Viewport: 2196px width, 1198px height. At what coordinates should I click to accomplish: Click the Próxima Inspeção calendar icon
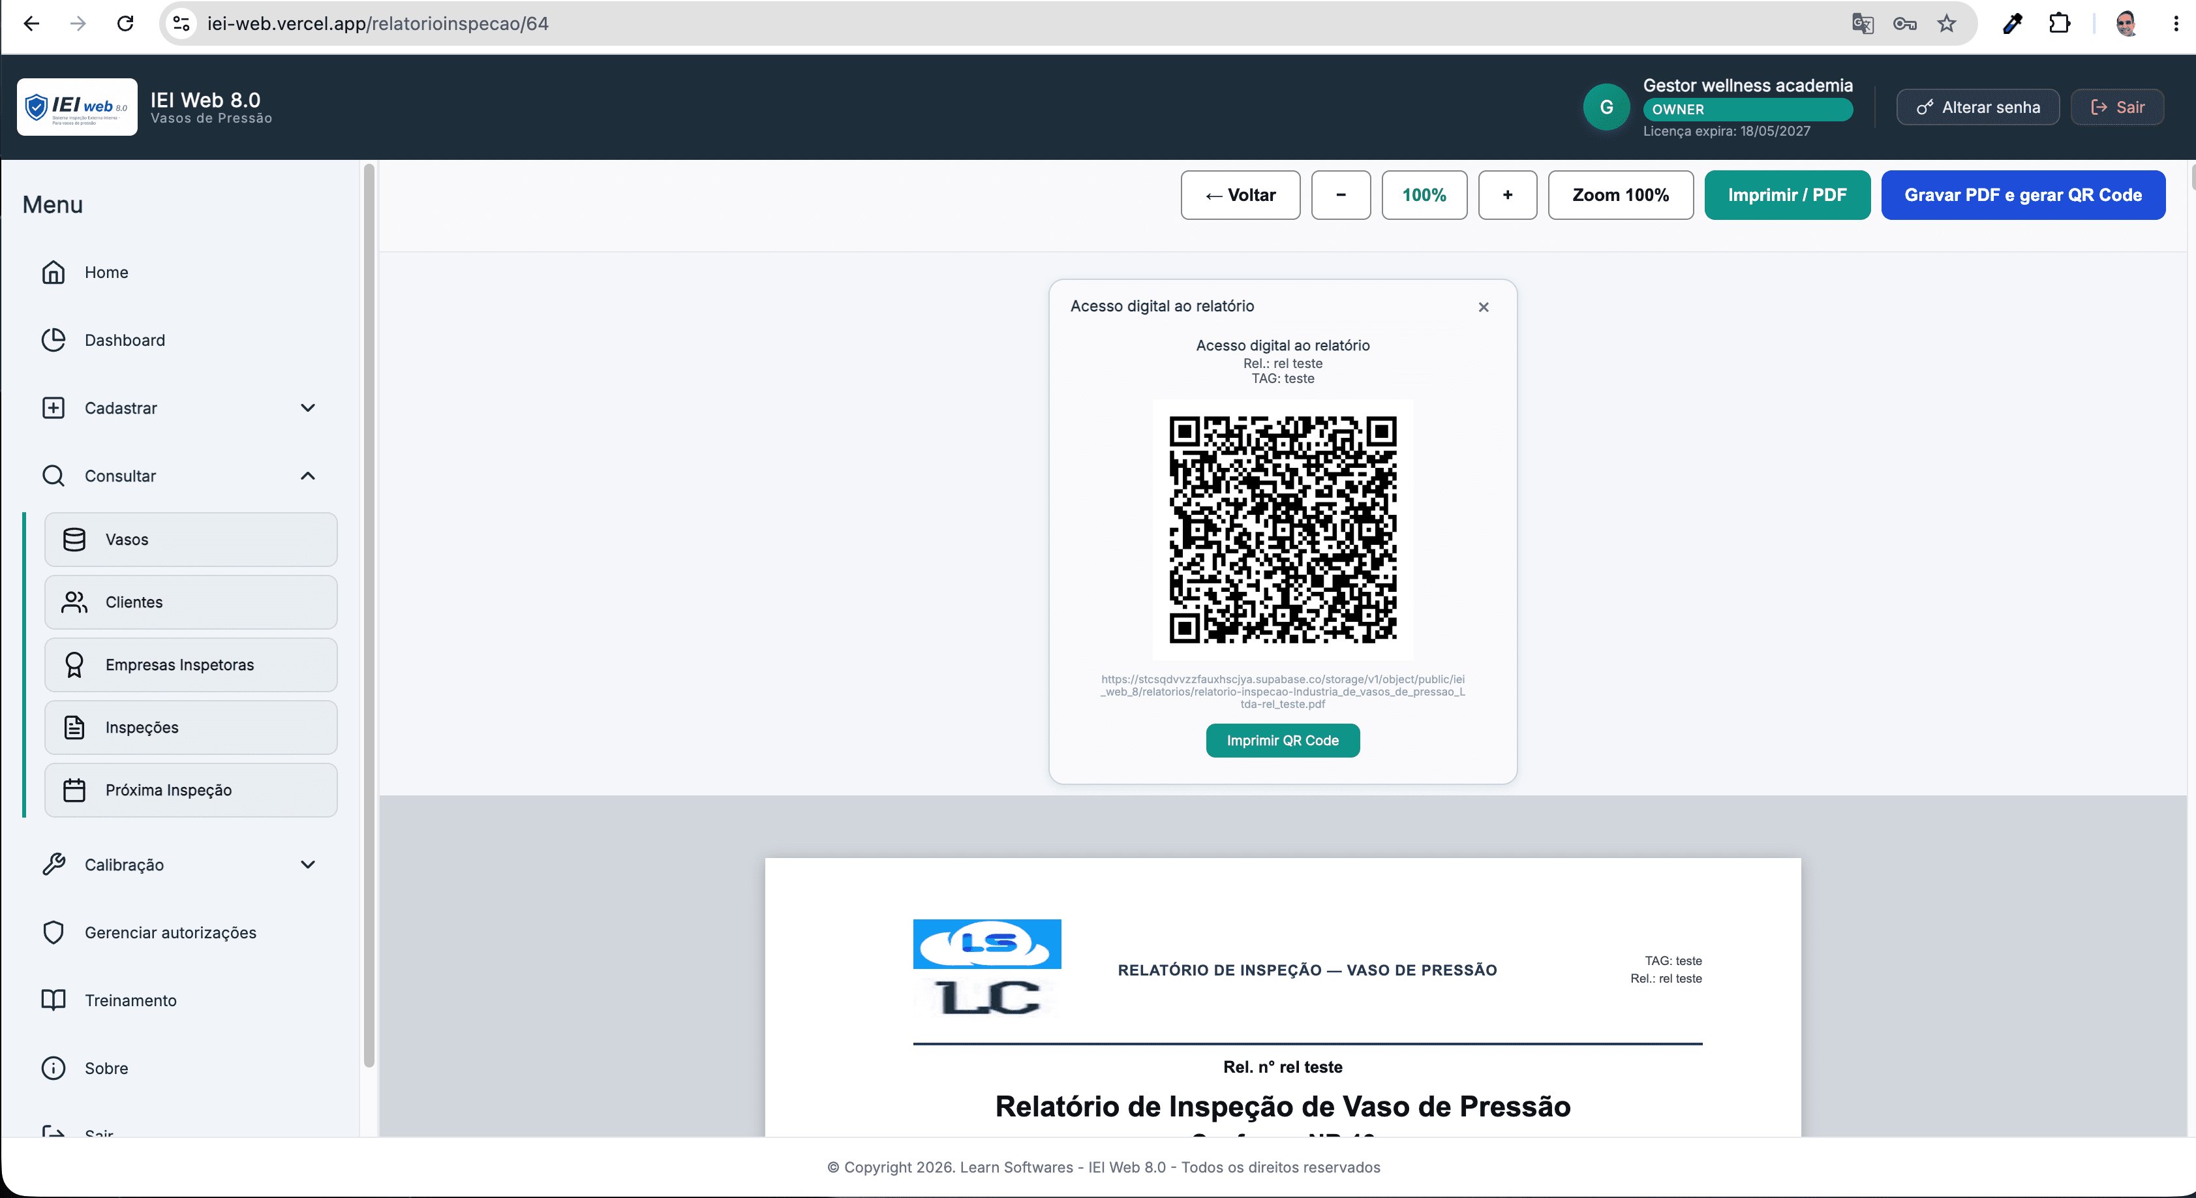[74, 790]
